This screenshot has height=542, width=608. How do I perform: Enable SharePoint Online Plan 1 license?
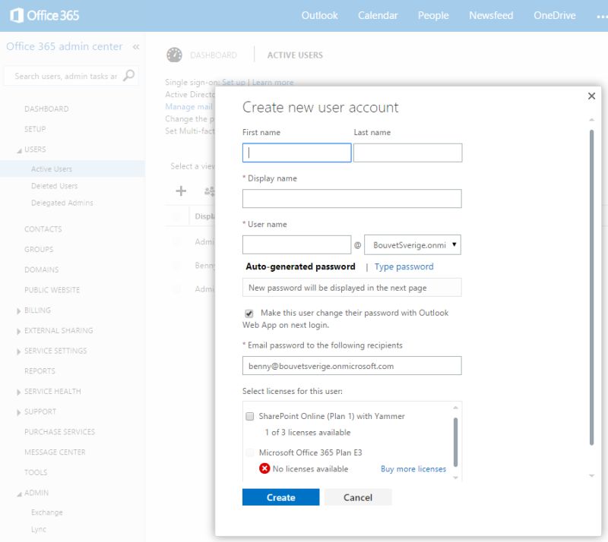(250, 416)
